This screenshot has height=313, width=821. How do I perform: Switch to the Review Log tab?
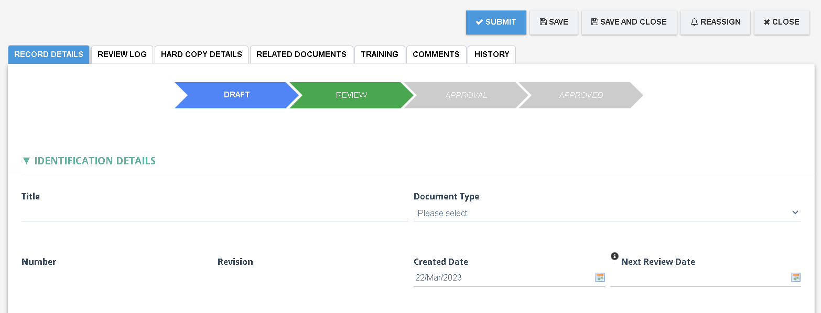[122, 54]
